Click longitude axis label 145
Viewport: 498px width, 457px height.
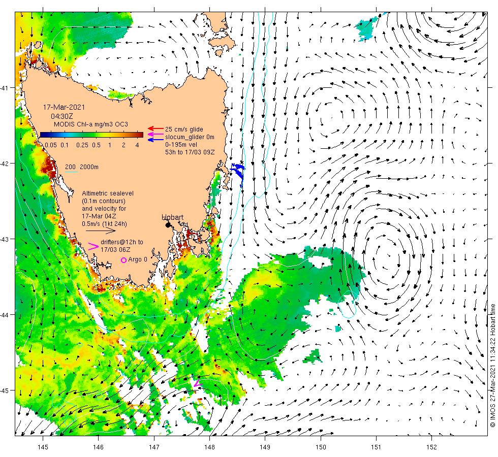(43, 447)
